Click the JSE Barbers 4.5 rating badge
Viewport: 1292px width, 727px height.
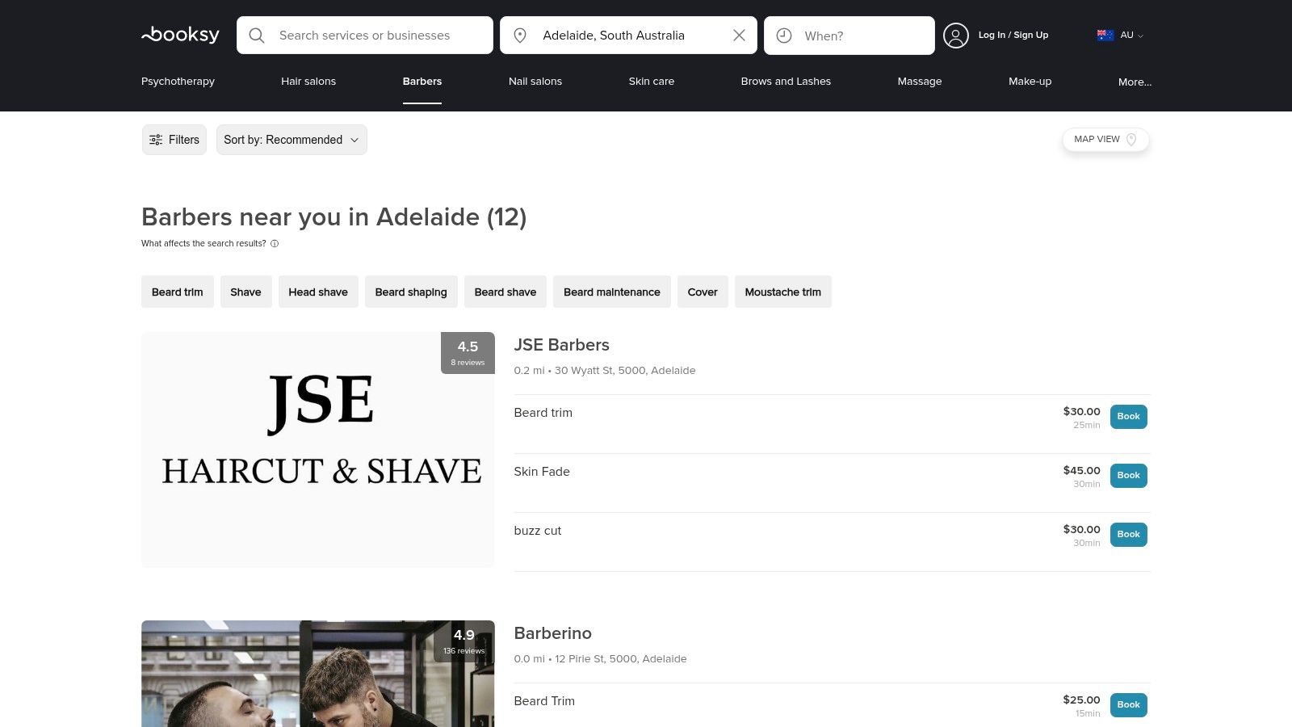[x=468, y=353]
